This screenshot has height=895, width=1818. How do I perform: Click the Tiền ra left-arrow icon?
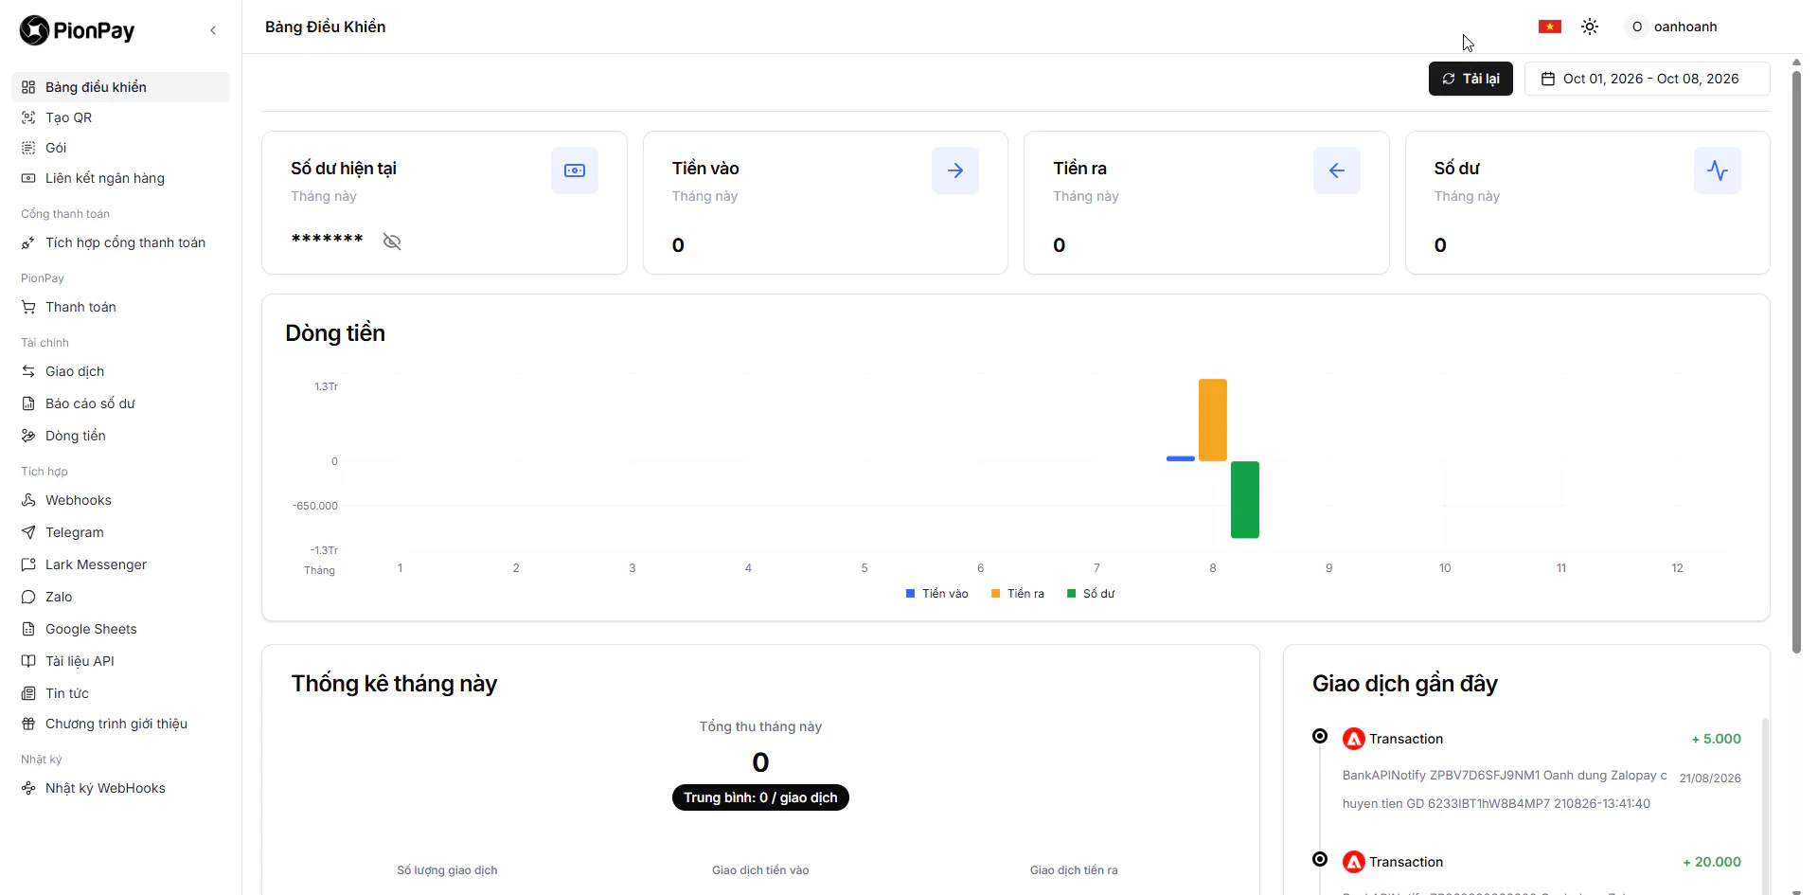pyautogui.click(x=1337, y=170)
